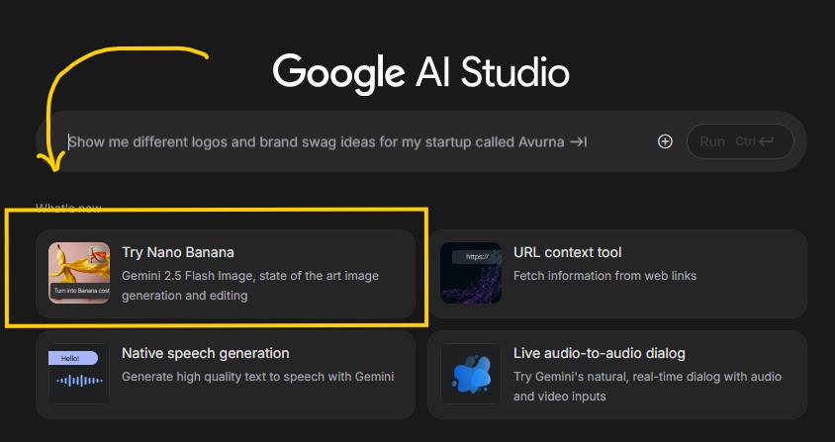Open the URL context tool title
Viewport: 835px width, 442px height.
click(x=567, y=252)
